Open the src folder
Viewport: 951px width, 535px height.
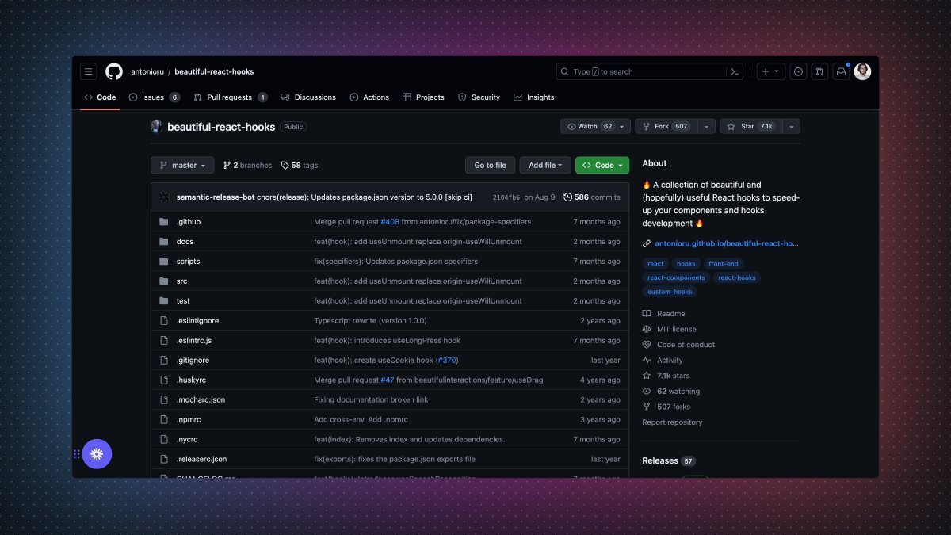coord(181,281)
